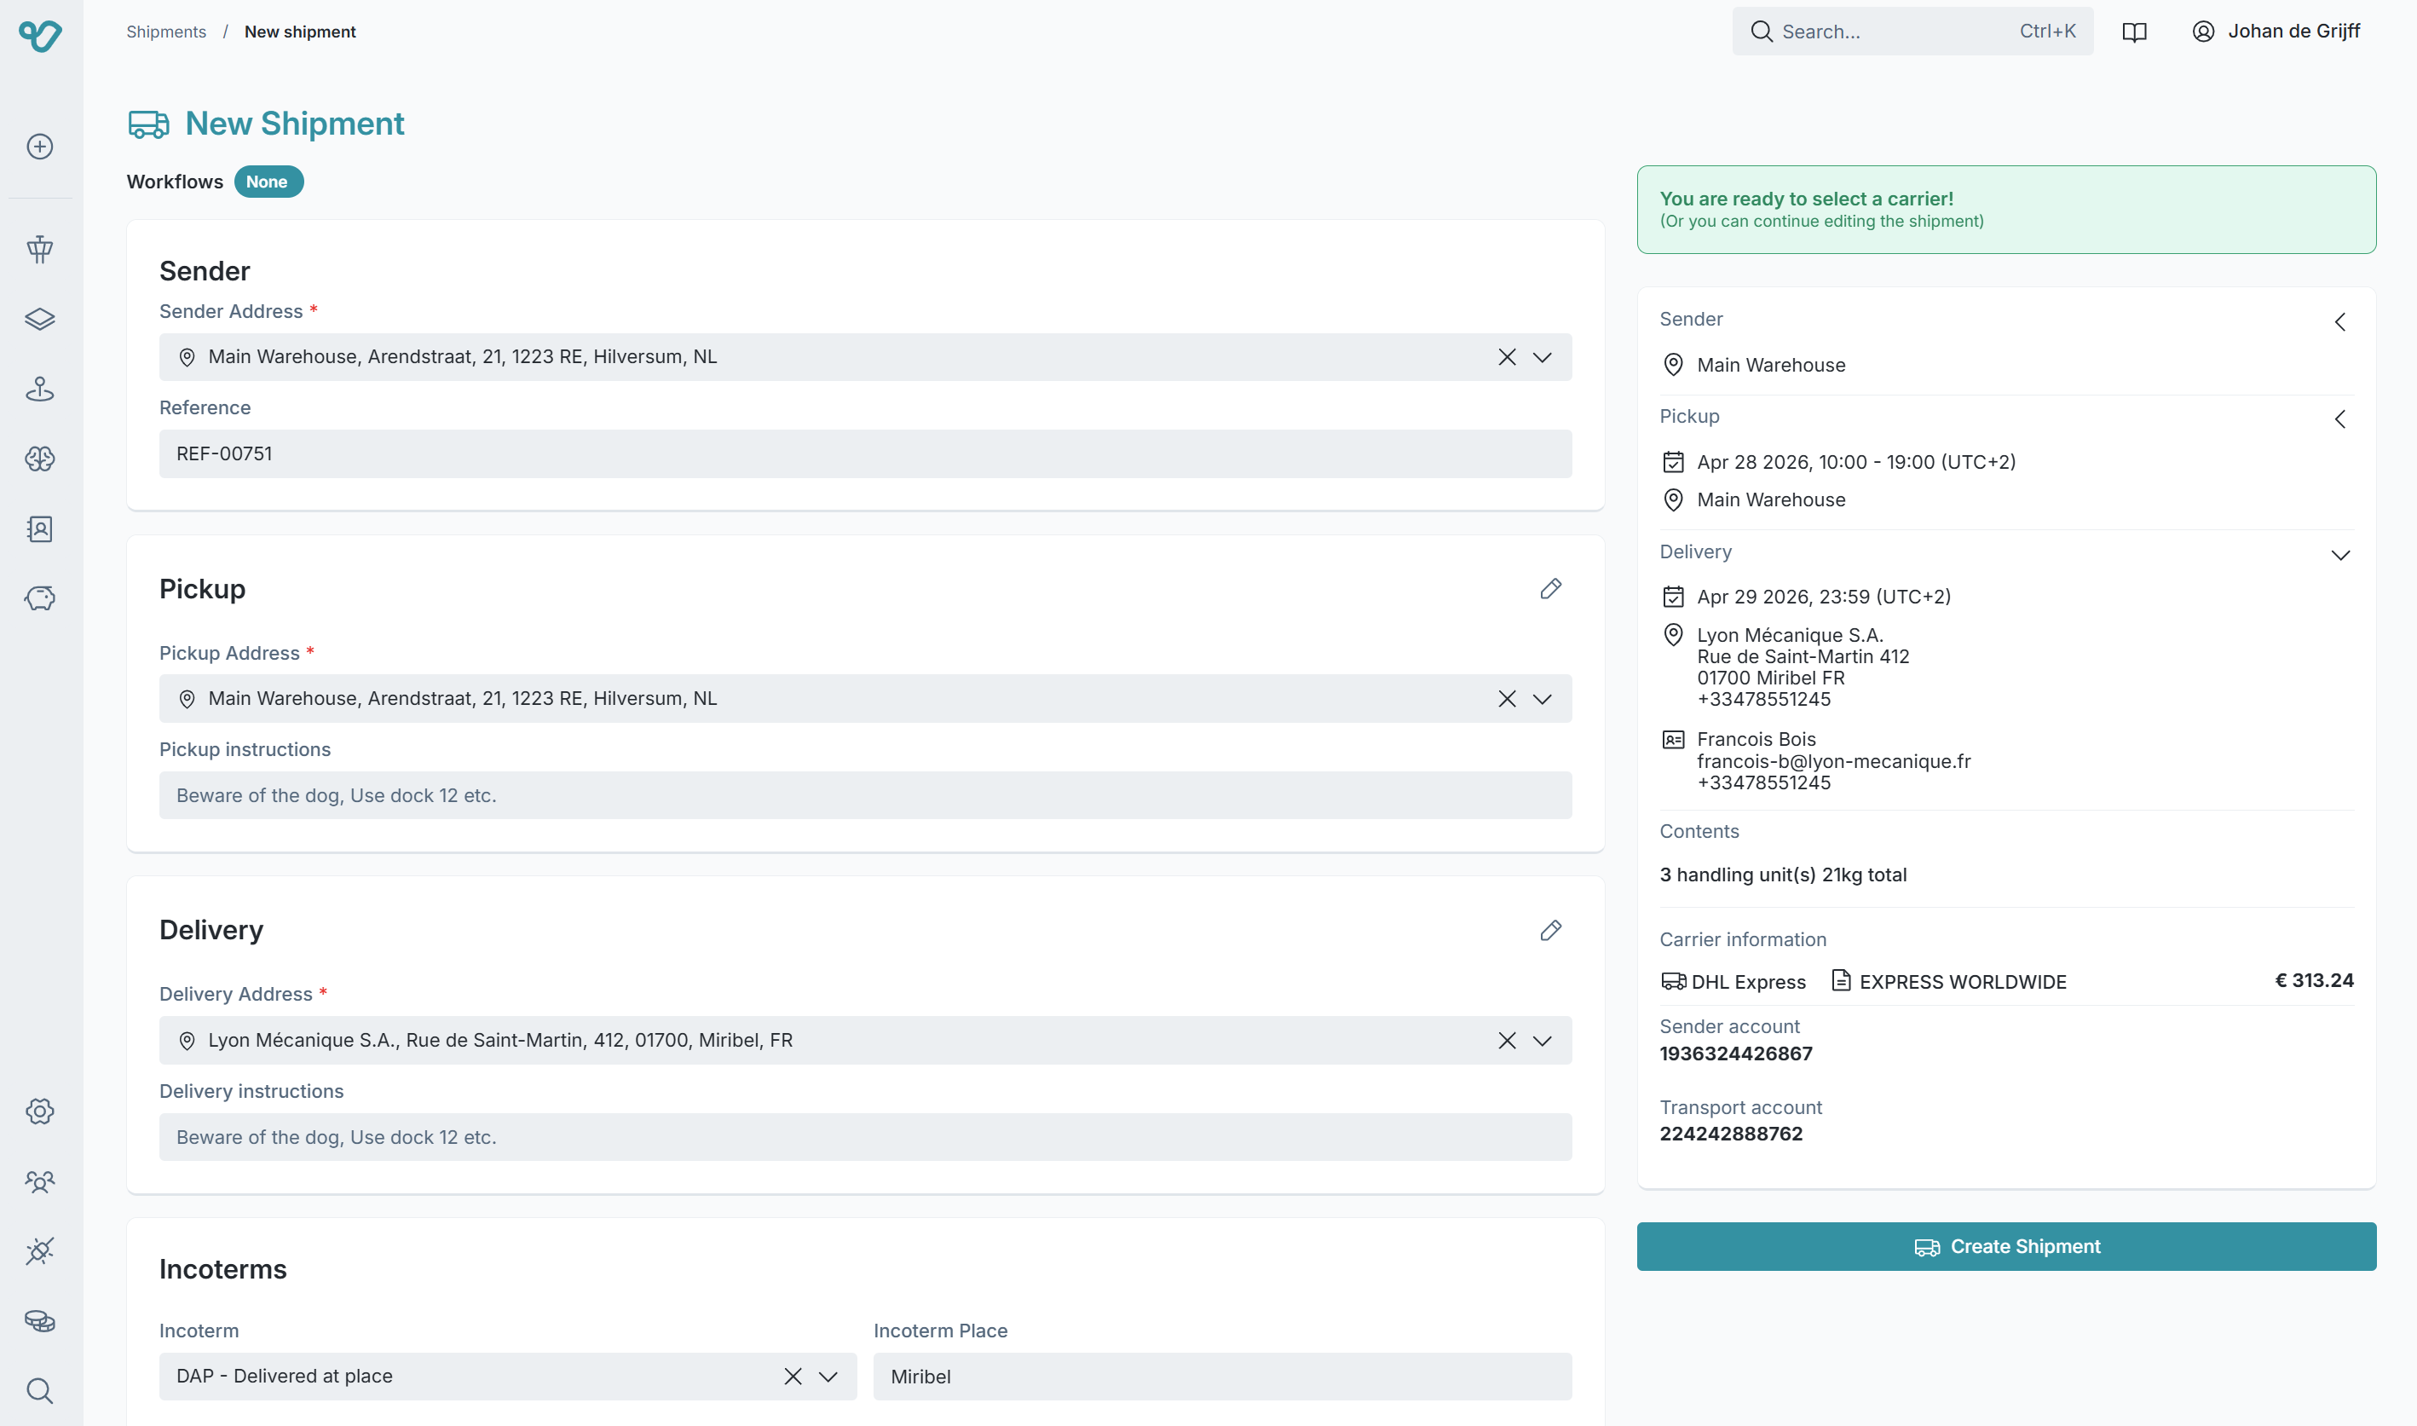This screenshot has width=2417, height=1426.
Task: Click the Create Shipment button
Action: click(2006, 1246)
